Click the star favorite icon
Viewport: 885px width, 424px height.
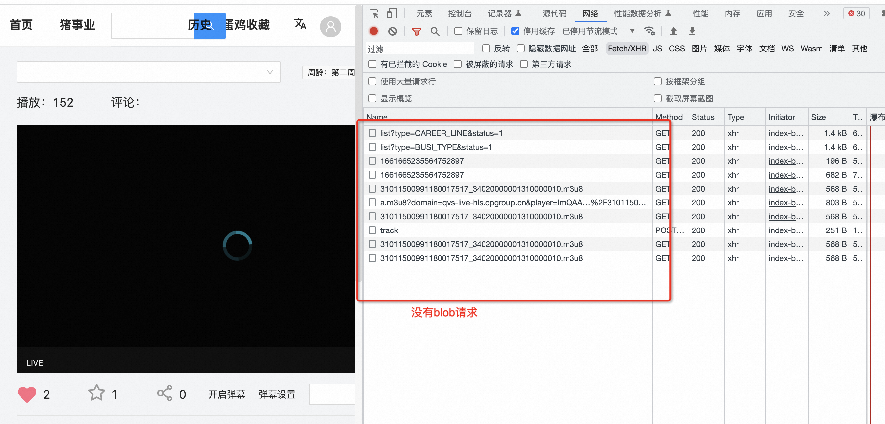tap(96, 393)
